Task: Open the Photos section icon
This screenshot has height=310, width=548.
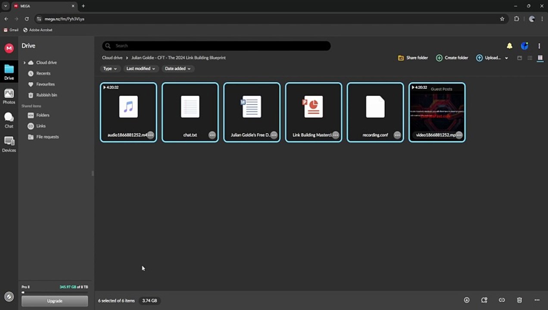Action: tap(9, 96)
